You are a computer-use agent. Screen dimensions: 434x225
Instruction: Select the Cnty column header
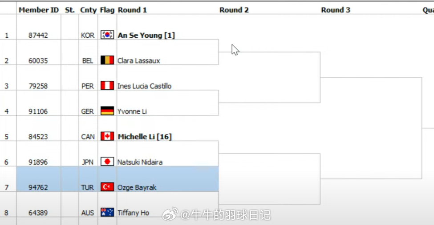(x=88, y=10)
